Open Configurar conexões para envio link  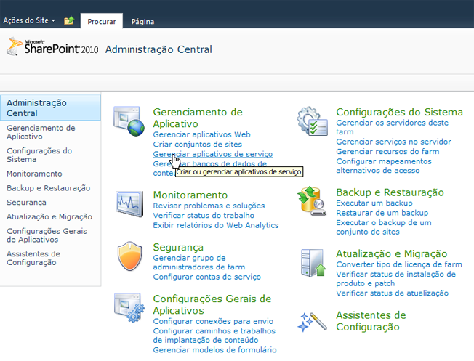(213, 321)
